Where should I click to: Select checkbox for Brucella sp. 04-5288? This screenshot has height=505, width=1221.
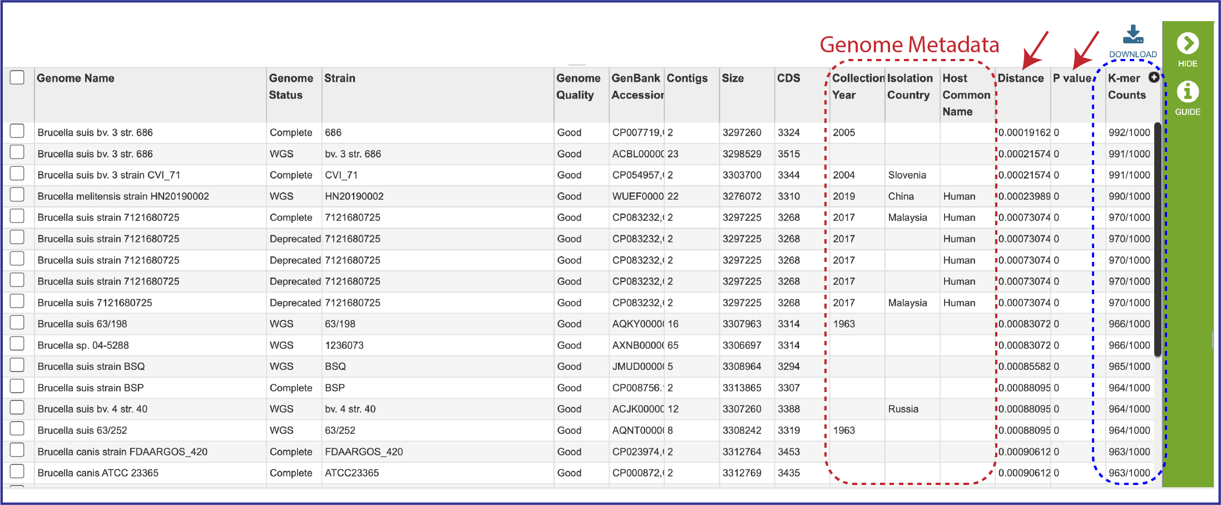click(17, 344)
